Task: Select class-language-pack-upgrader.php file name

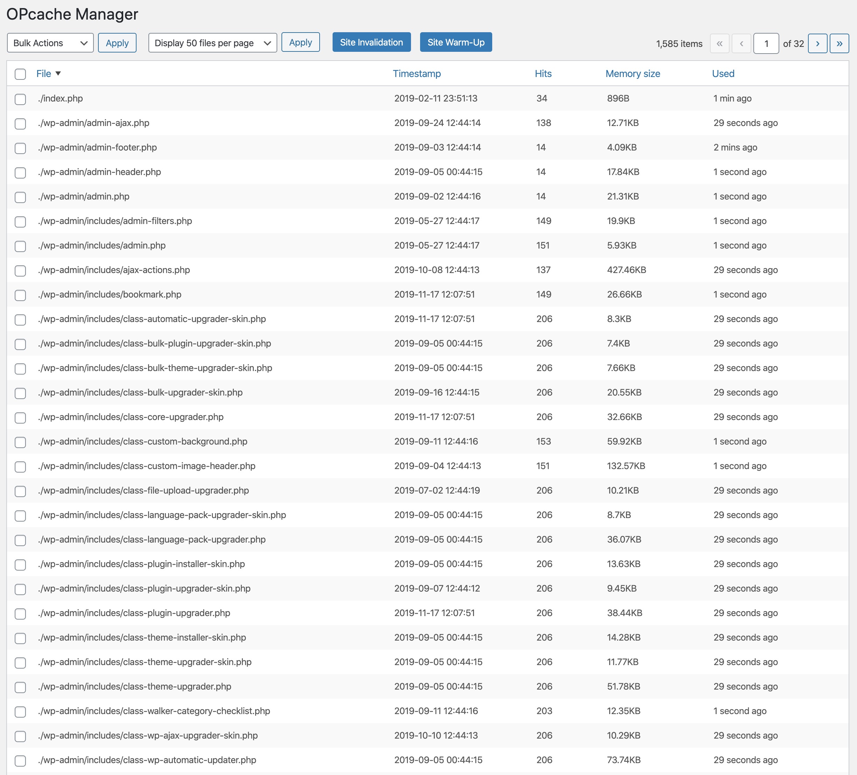Action: [152, 539]
